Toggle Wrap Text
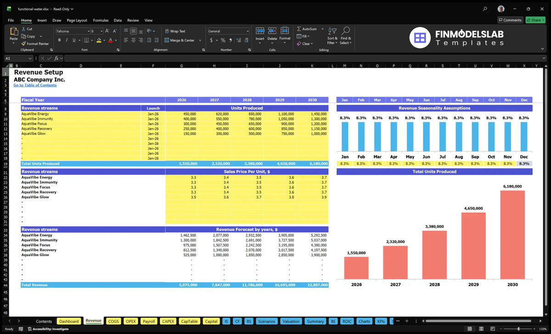551x334 pixels. click(175, 31)
